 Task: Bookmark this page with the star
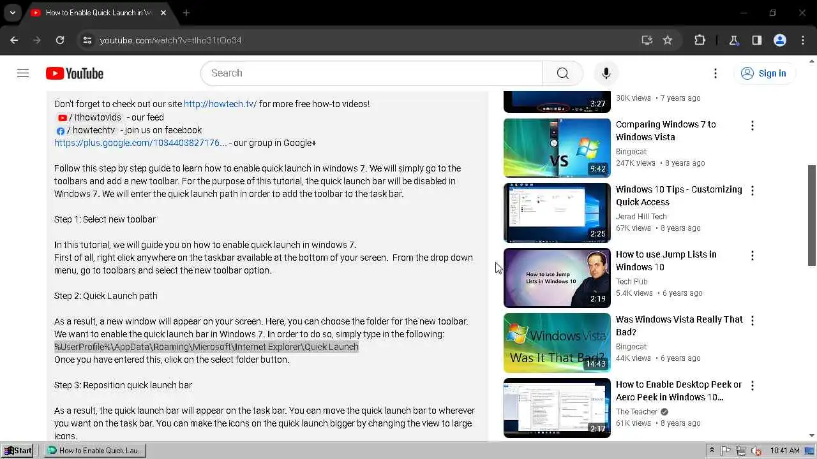(x=668, y=40)
